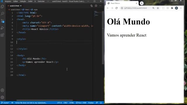Open the Explorer view in VS Code
The height and width of the screenshot is (105, 187).
2,6
